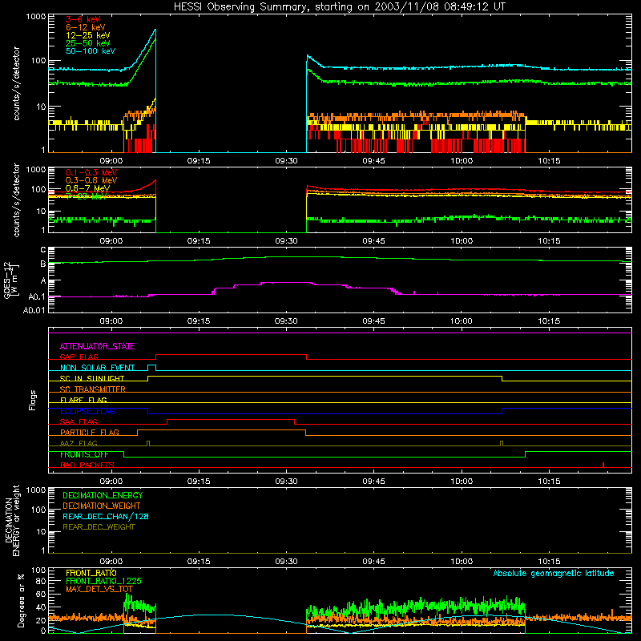
Task: Click the 'B' class tick on GOES axis
Action: 43,264
